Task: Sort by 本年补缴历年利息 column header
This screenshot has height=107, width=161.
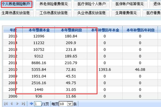Action: 140,30
